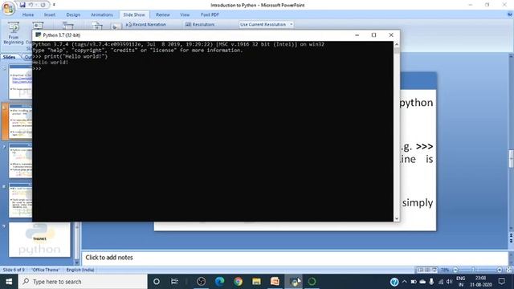Select the Thanks python slide thumbnail
This screenshot has width=514, height=289.
[x=39, y=239]
